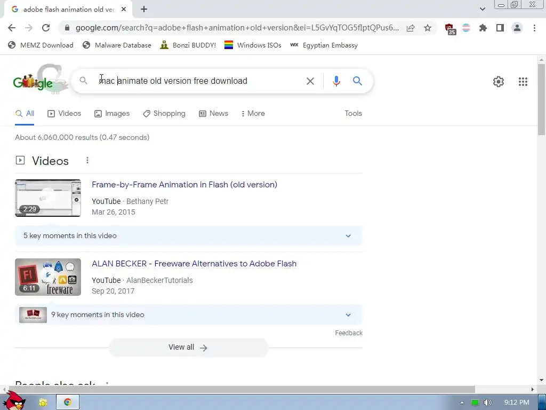Click the View all videos button

click(x=188, y=347)
